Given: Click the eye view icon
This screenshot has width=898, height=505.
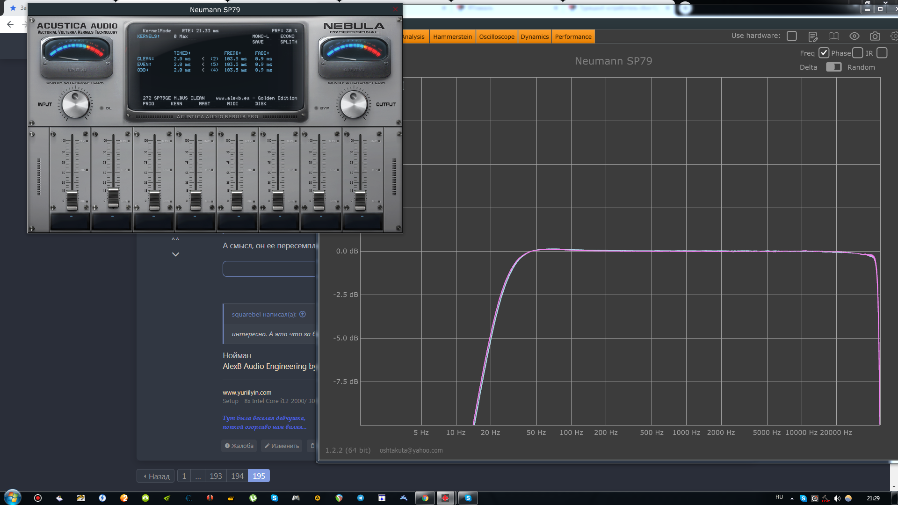Looking at the screenshot, I should [x=855, y=36].
